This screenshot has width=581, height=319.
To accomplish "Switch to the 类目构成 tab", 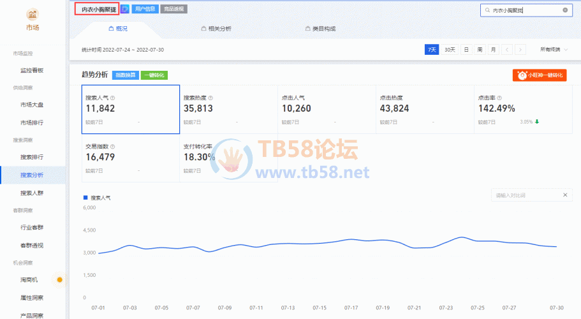I will pos(320,29).
